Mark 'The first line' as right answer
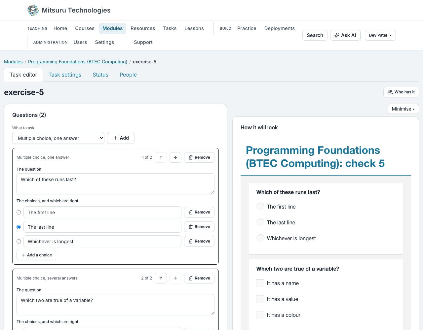Viewport: 423px width, 330px height. click(x=19, y=213)
